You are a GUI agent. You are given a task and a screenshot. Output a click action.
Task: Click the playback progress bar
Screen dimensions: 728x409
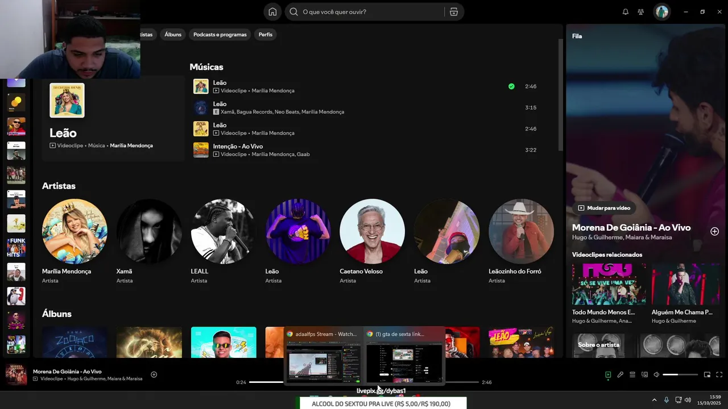pos(364,382)
